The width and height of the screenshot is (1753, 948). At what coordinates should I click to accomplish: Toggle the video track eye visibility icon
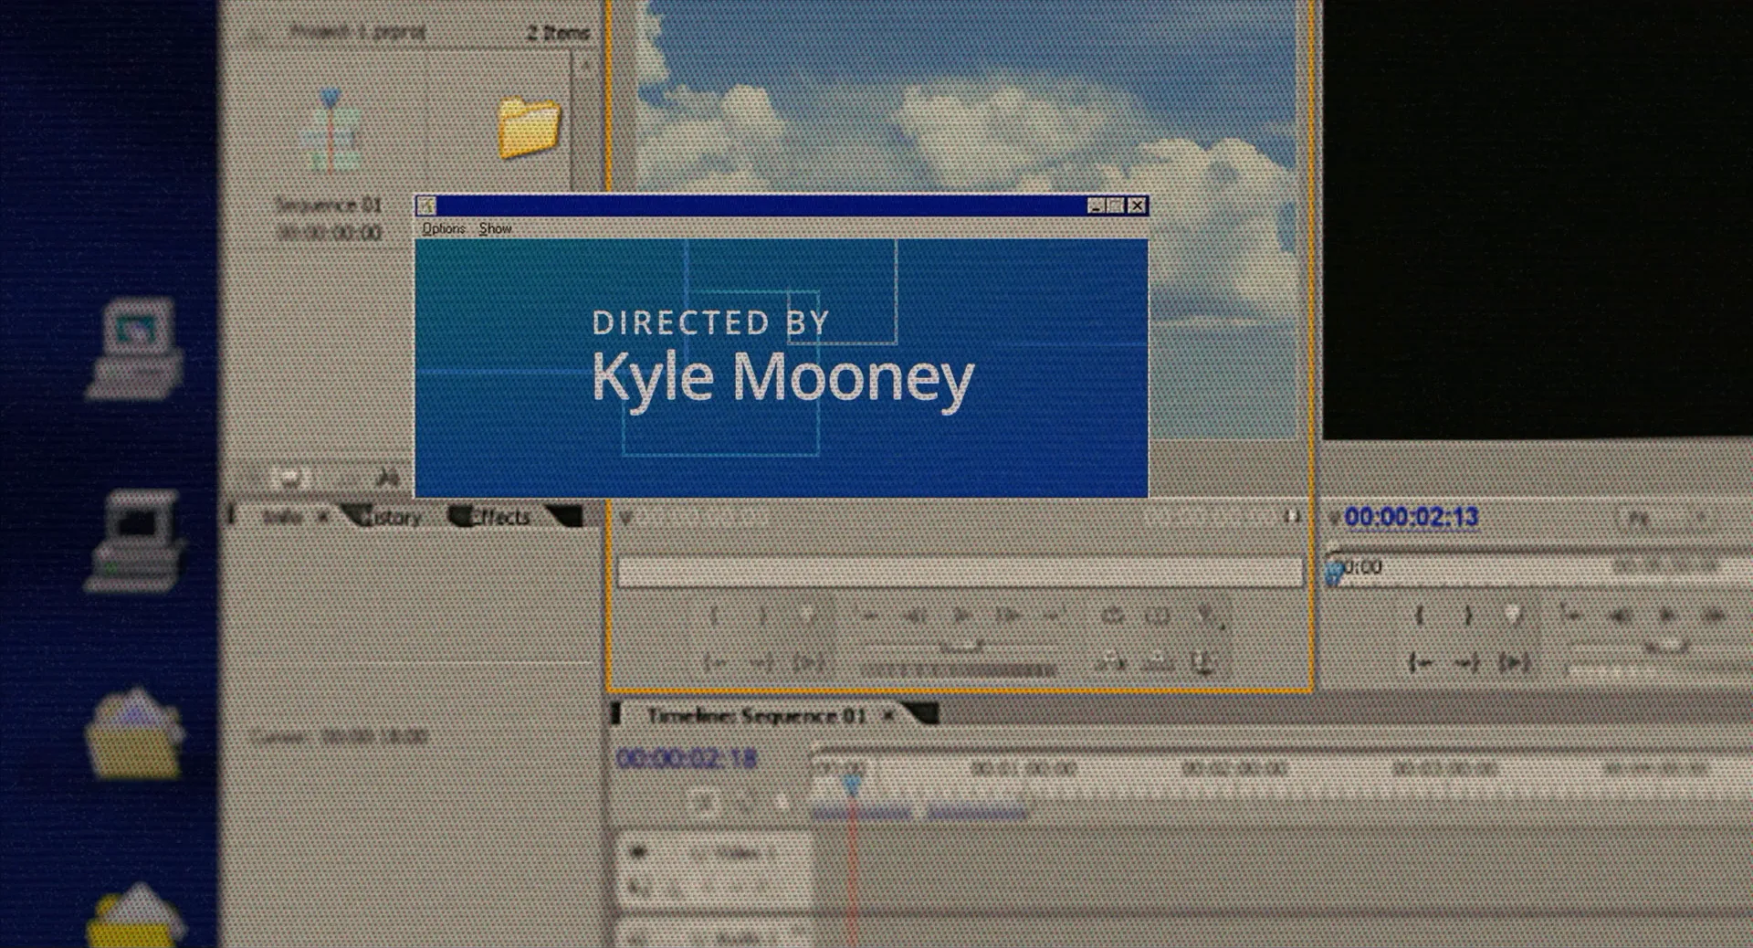[x=637, y=852]
